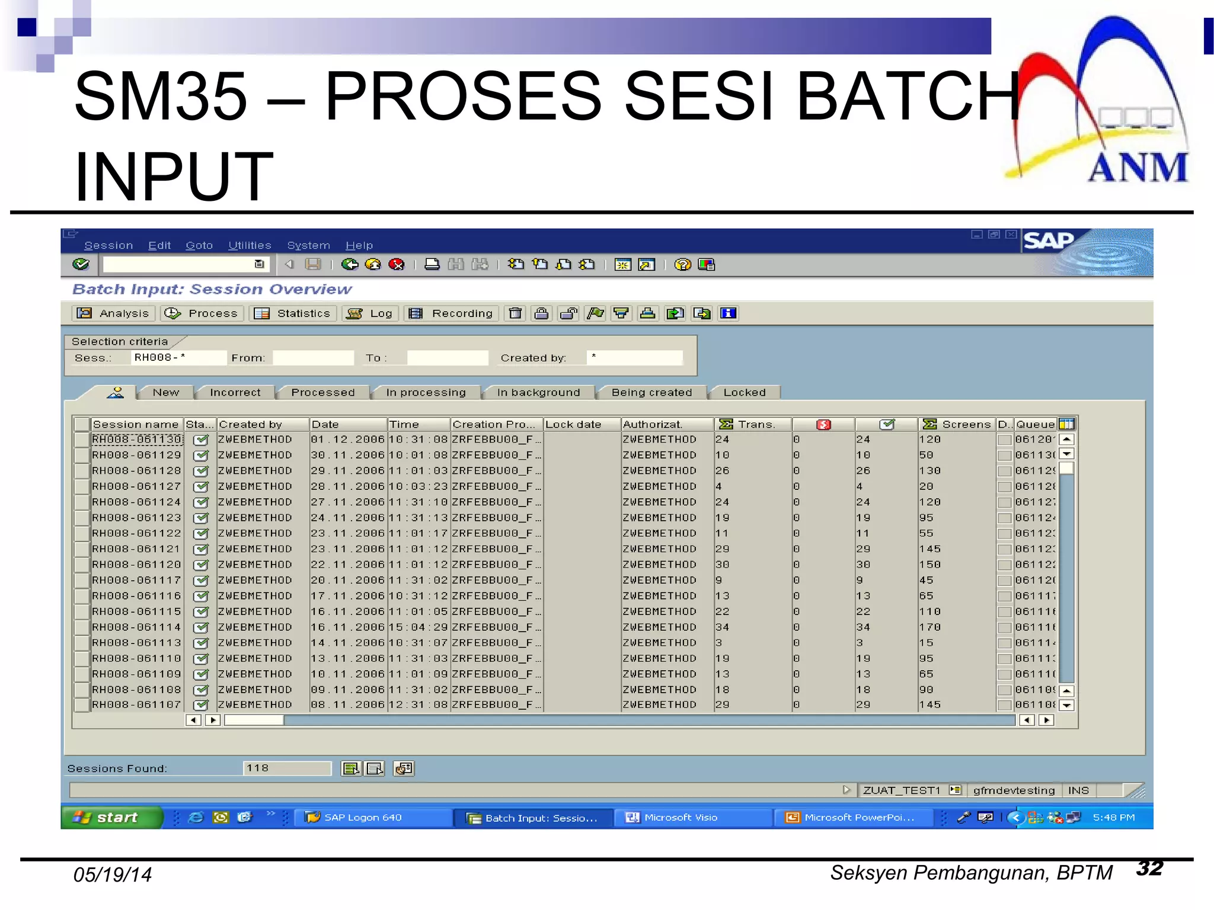Select row checkbox for session RH008-061129
Image resolution: width=1214 pixels, height=910 pixels.
[82, 455]
